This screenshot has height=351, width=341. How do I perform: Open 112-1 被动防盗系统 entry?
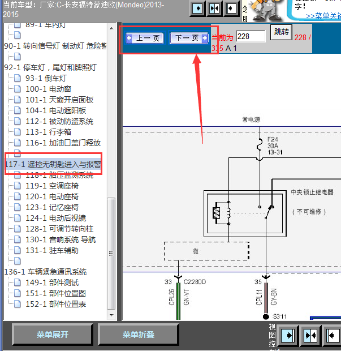click(59, 121)
